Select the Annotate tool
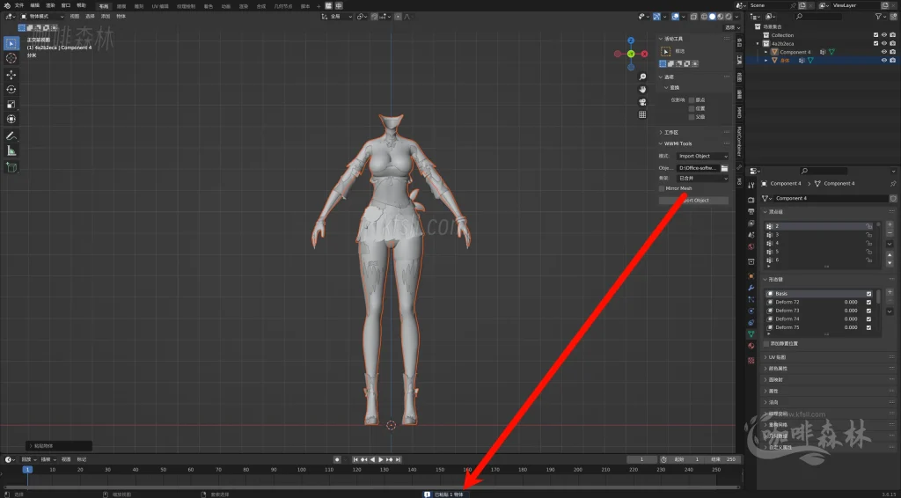Viewport: 901px width, 498px height. click(x=11, y=136)
